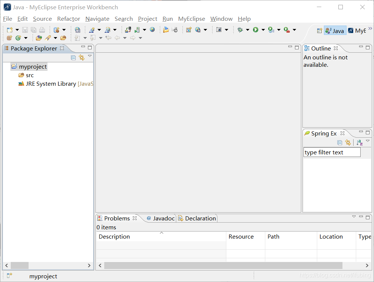374x282 pixels.
Task: Click the Open Type folder icon
Action: point(39,38)
